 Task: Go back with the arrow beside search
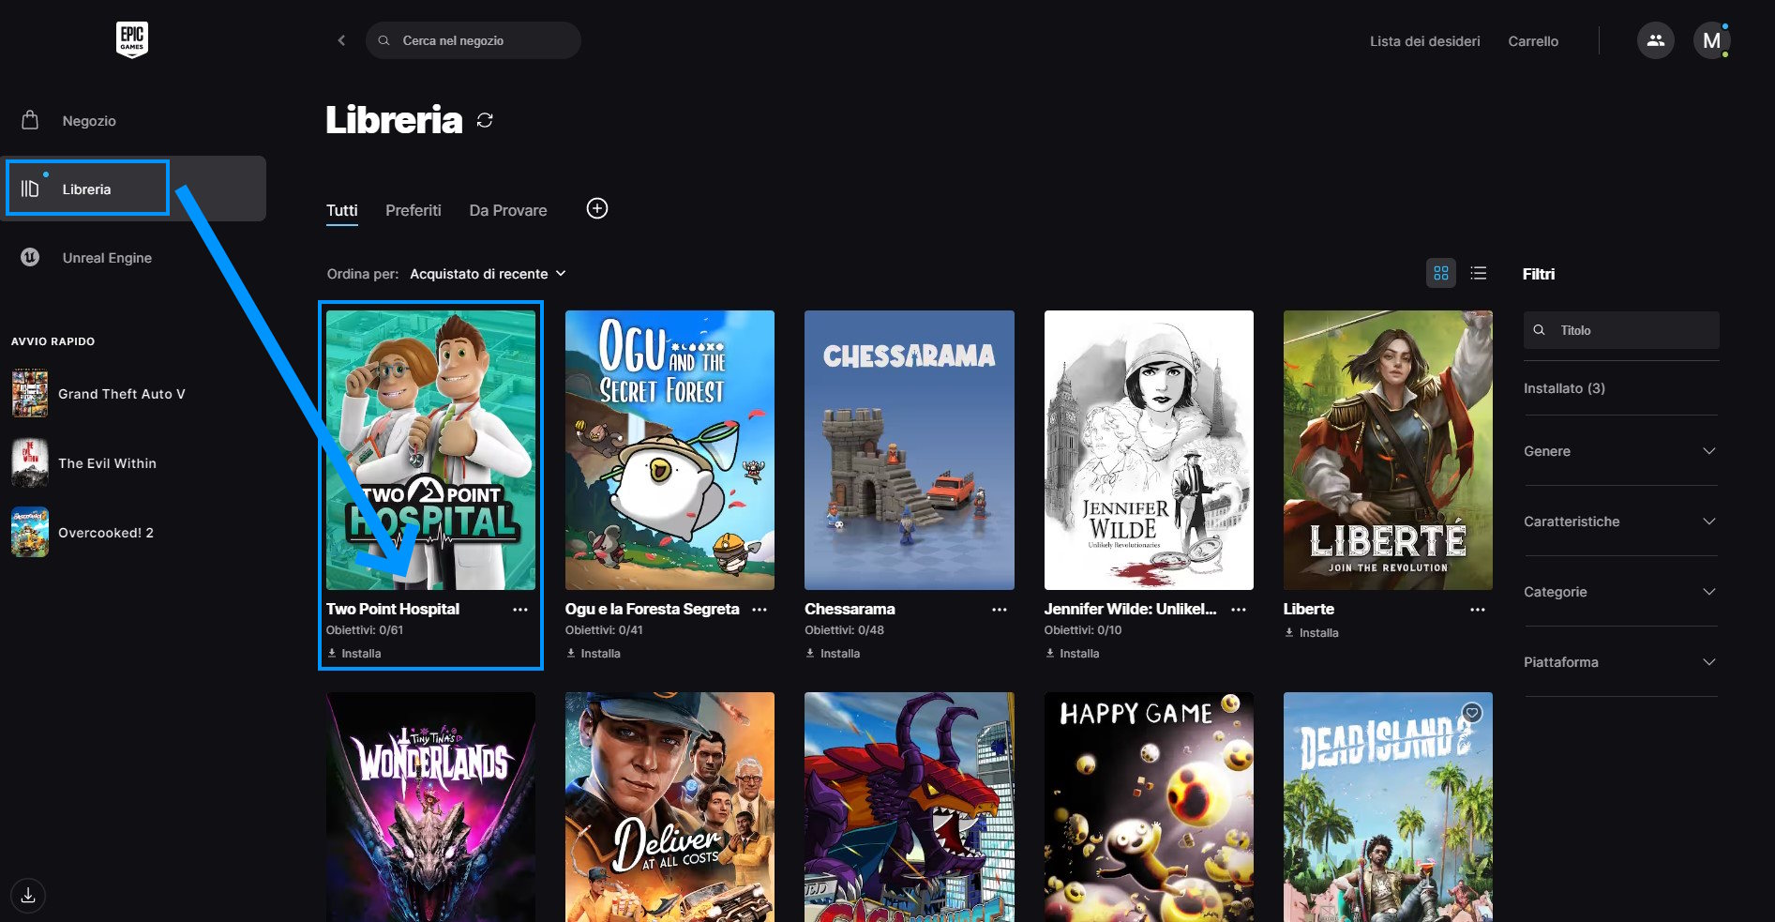coord(341,40)
